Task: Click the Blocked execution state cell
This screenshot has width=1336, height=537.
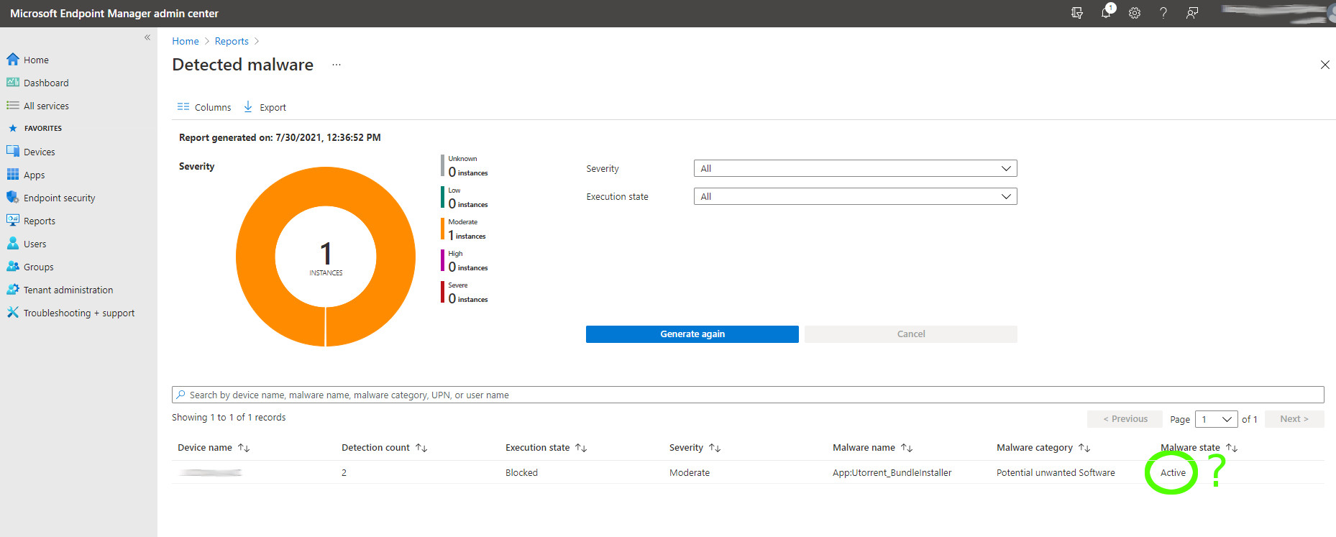Action: 521,472
